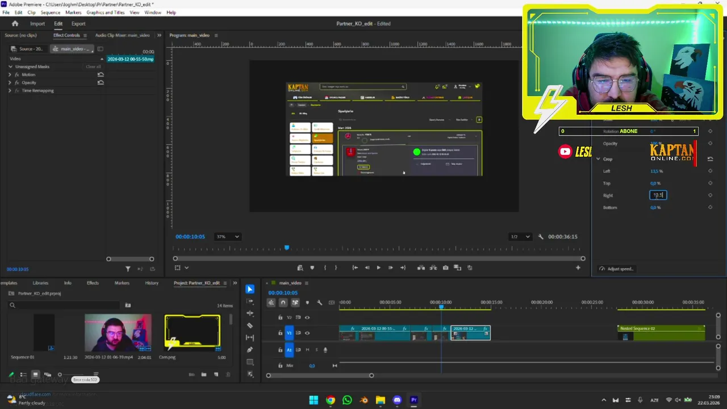Screen dimensions: 727x409
Task: Add marker in the timeline header
Action: 307,303
